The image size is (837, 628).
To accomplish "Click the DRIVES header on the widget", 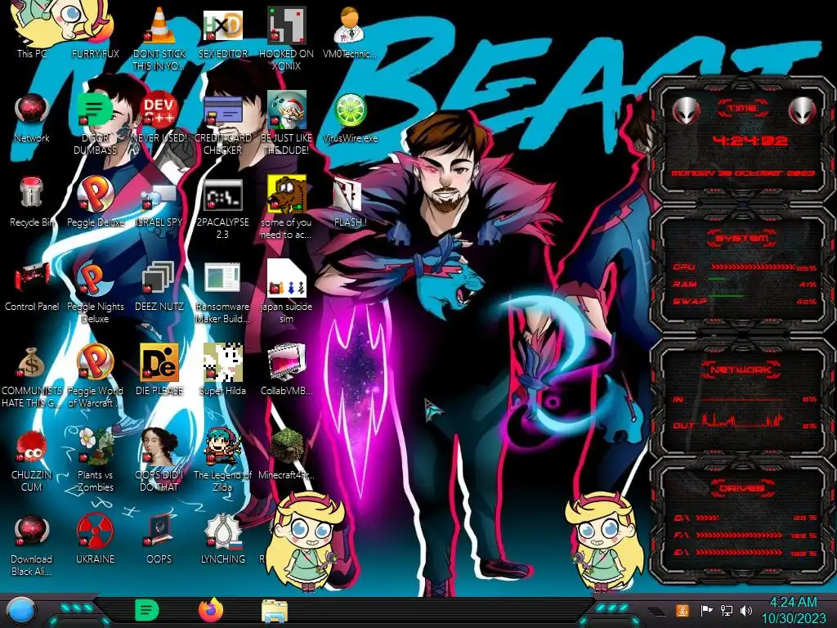I will click(741, 488).
